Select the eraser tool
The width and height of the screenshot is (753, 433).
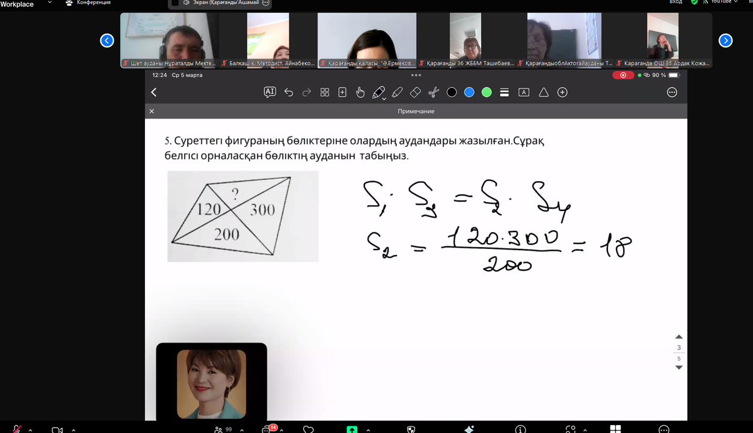(x=415, y=92)
